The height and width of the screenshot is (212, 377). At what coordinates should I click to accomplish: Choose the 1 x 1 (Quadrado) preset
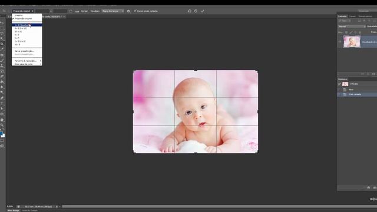pos(27,25)
